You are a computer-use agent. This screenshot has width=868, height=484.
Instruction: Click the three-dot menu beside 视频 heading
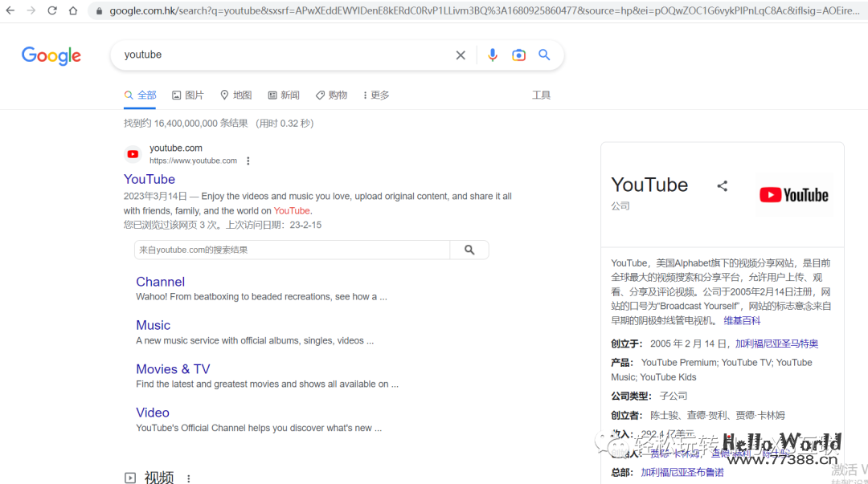click(188, 477)
